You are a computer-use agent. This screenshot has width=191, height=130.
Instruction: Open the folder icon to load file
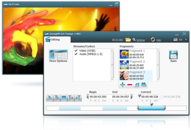[x=128, y=40]
